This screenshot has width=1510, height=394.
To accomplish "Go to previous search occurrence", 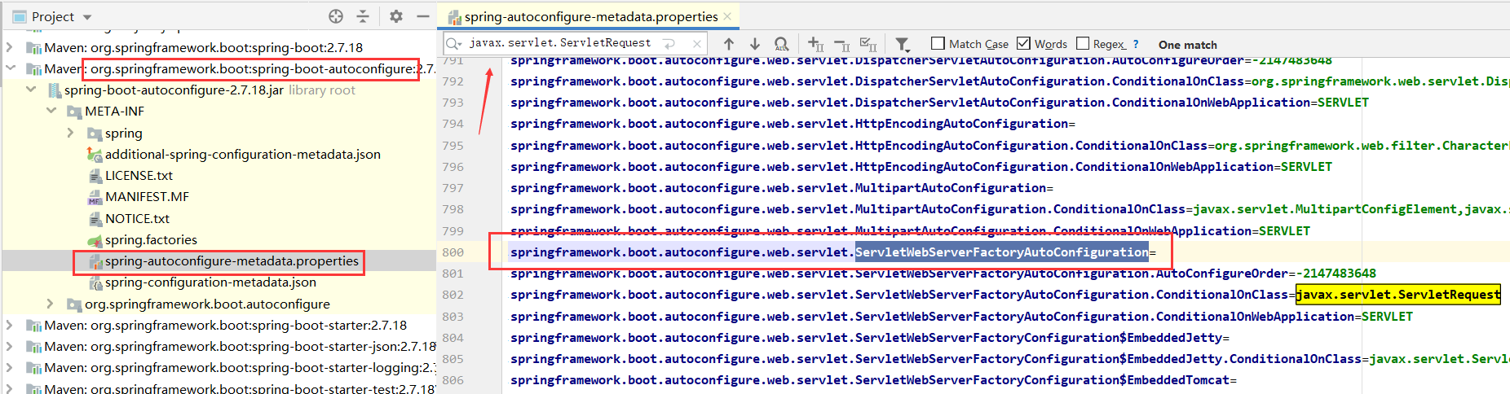I will pos(729,44).
